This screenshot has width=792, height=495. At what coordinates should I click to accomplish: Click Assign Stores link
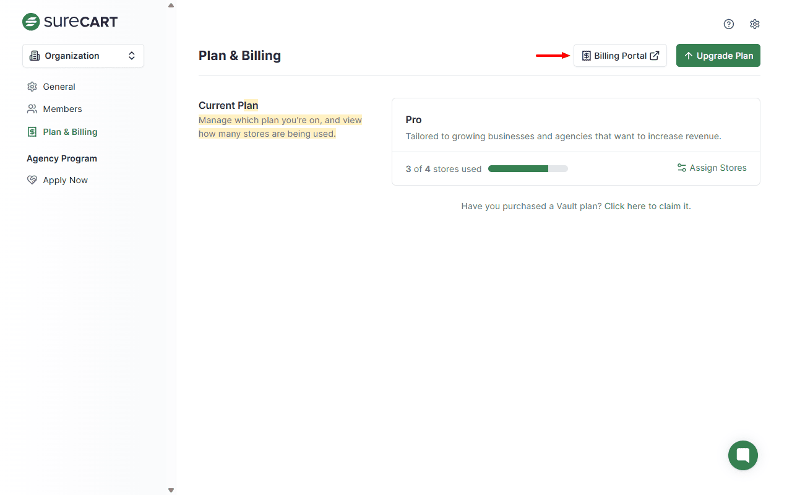point(712,168)
